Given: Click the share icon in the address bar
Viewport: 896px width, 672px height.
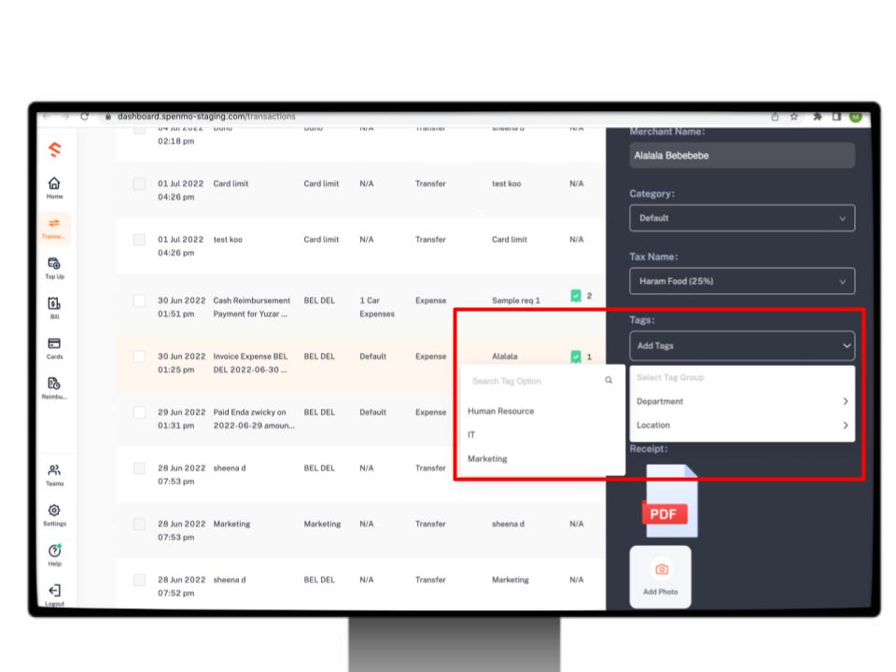Looking at the screenshot, I should pos(775,117).
